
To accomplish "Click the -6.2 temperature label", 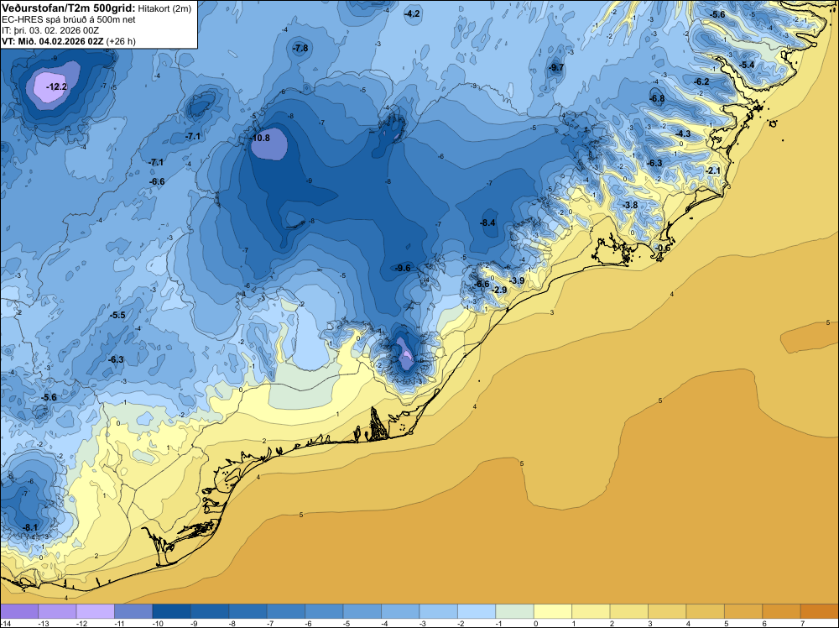I will (x=701, y=81).
